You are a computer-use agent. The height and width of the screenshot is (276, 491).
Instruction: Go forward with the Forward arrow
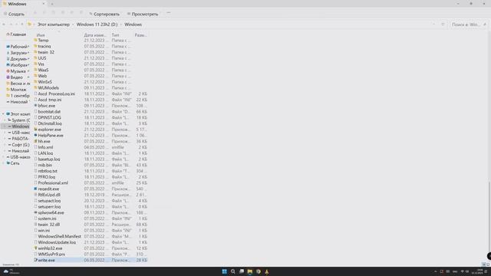pos(11,25)
